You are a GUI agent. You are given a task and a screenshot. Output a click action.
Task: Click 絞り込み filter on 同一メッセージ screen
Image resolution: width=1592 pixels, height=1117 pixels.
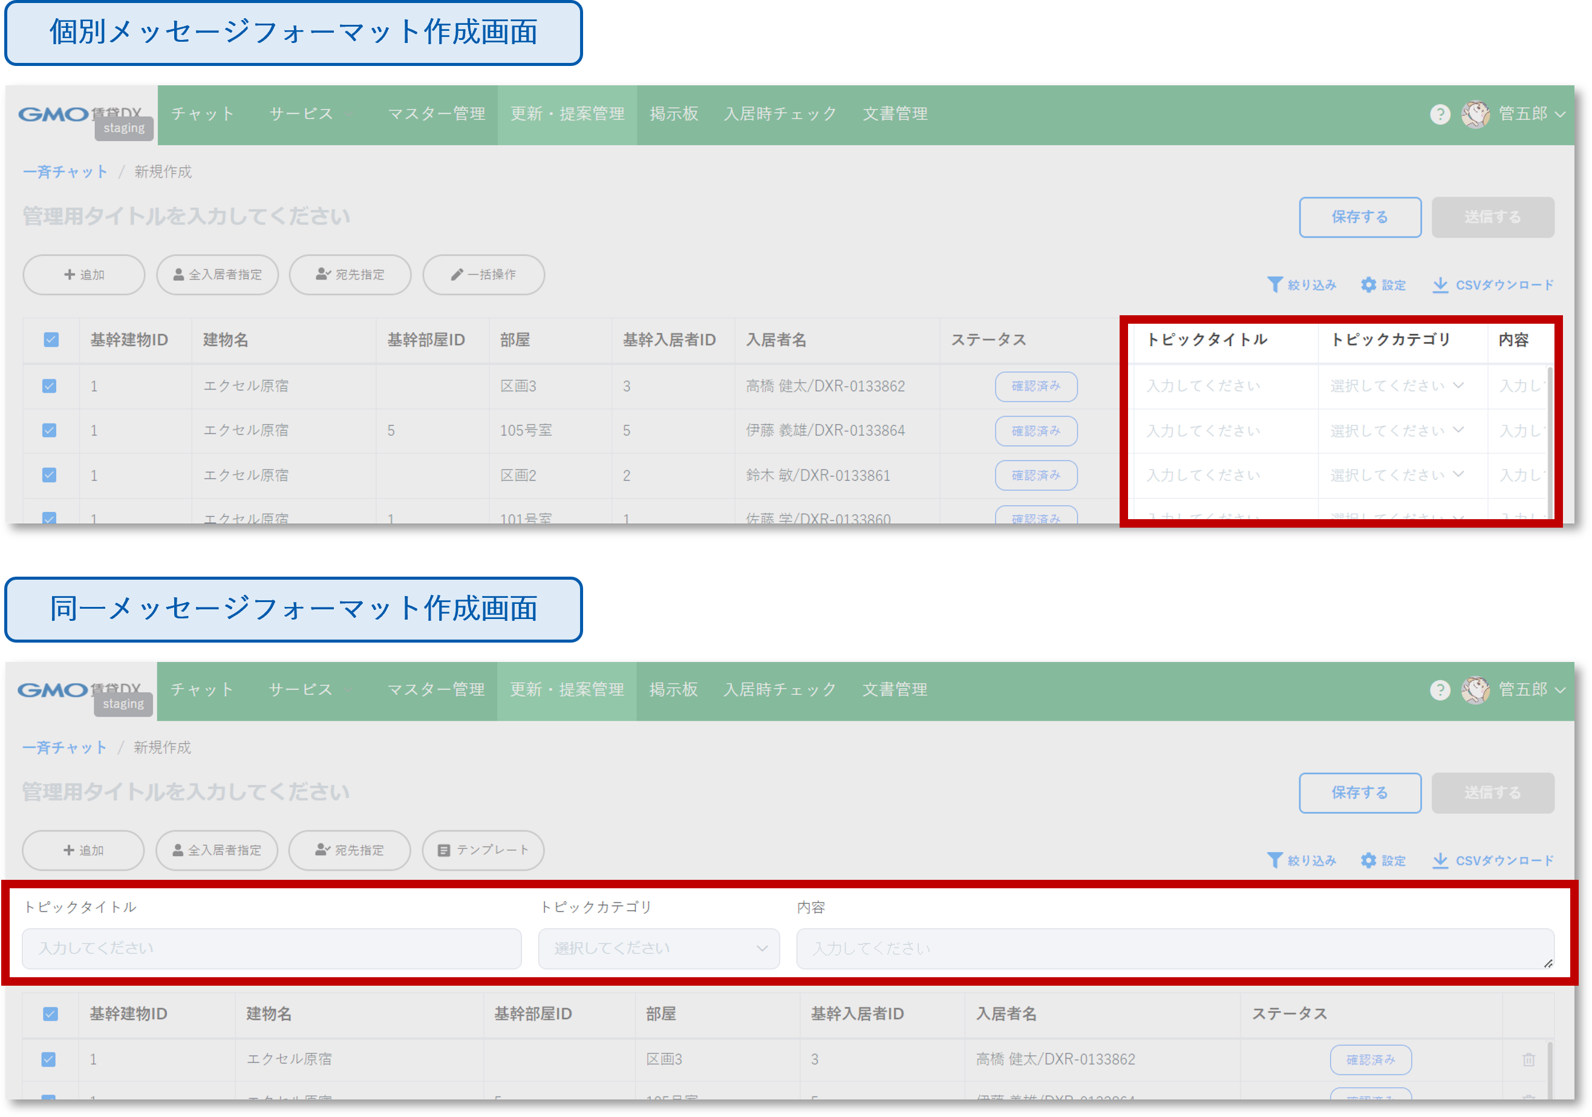point(1301,861)
